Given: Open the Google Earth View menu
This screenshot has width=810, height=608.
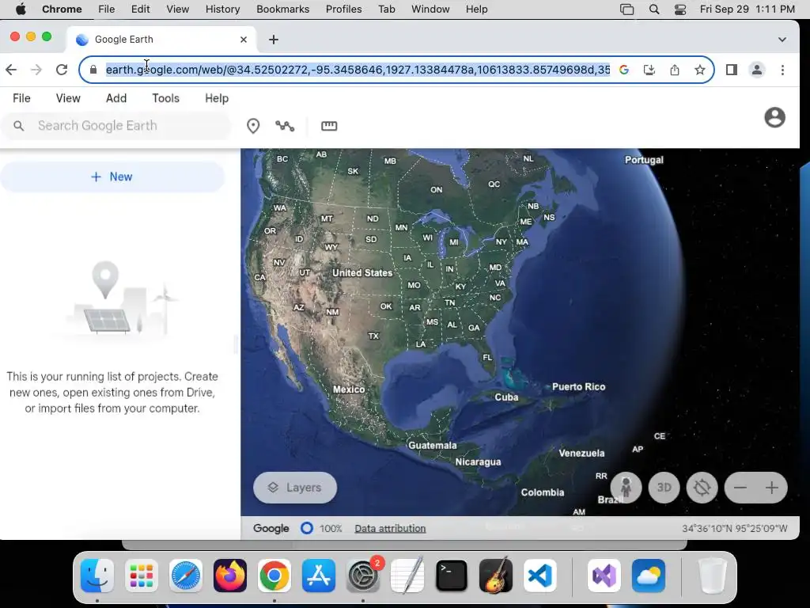Looking at the screenshot, I should tap(68, 98).
